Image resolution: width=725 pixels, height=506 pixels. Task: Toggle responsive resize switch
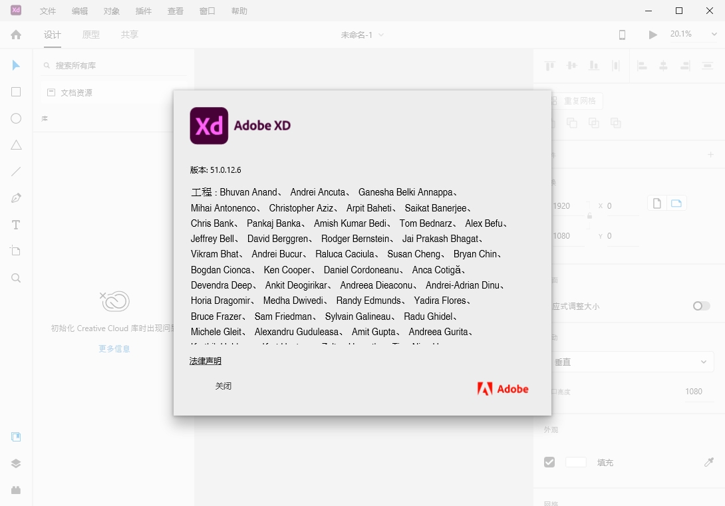701,306
